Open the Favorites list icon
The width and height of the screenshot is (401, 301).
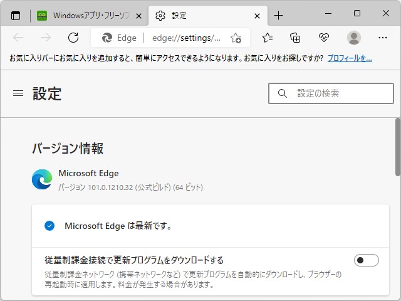(x=268, y=38)
